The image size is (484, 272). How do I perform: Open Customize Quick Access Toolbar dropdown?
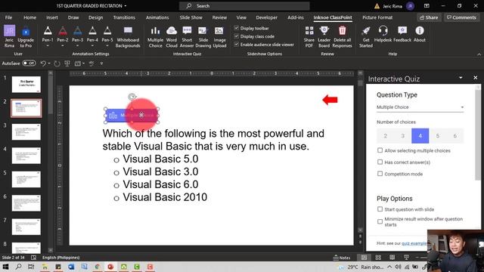coord(101,63)
